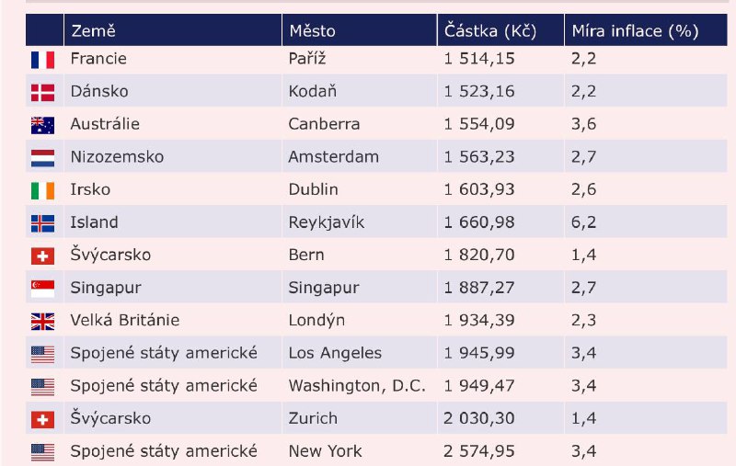Click the Australia flag icon
The image size is (736, 466).
[42, 125]
